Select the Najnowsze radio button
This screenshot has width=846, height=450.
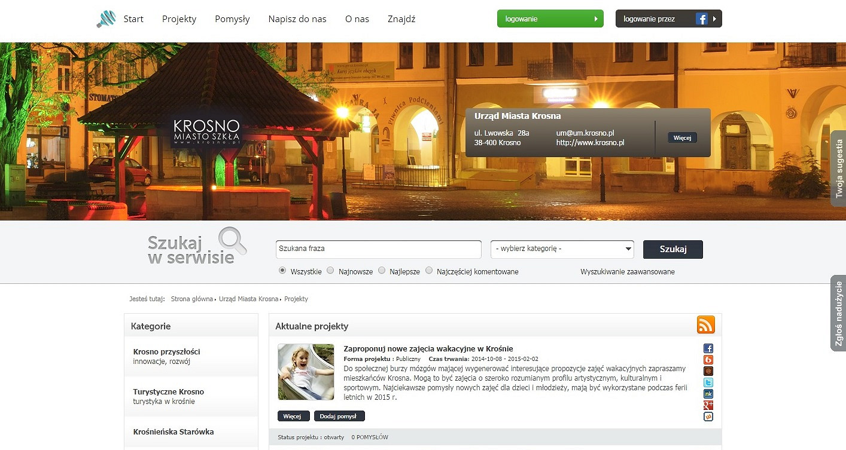click(x=330, y=271)
